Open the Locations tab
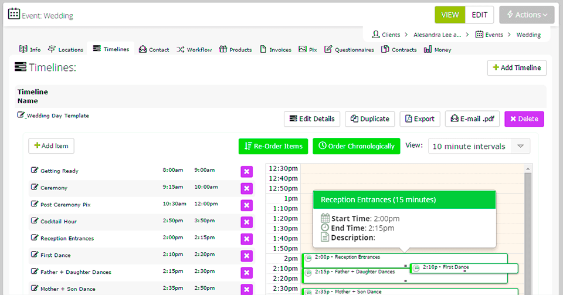 [x=66, y=50]
